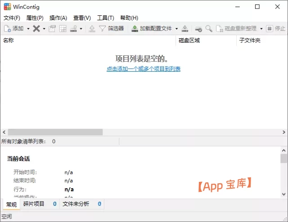288x222 pixels.
Task: Click the 结束时间 label
Action: (25, 181)
